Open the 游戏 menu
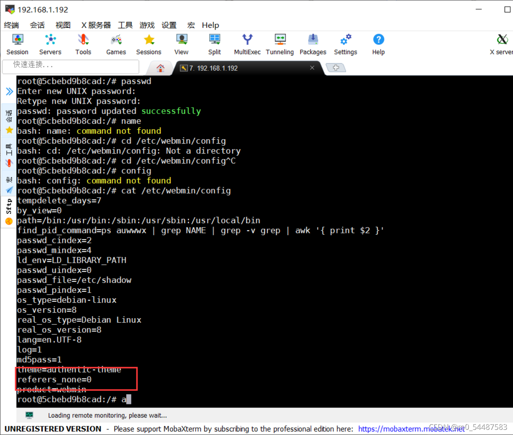 (147, 25)
